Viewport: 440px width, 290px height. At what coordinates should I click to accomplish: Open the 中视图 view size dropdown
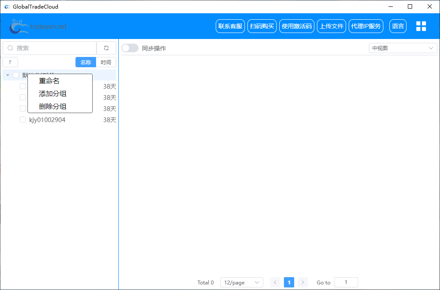click(x=403, y=48)
